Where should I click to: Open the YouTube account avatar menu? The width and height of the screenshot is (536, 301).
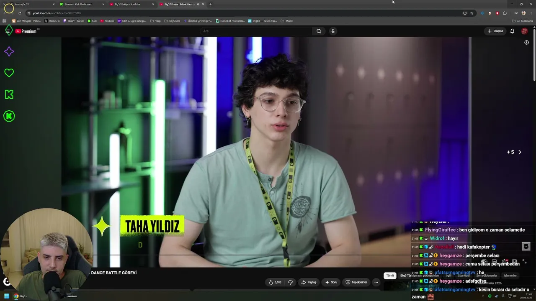point(524,31)
